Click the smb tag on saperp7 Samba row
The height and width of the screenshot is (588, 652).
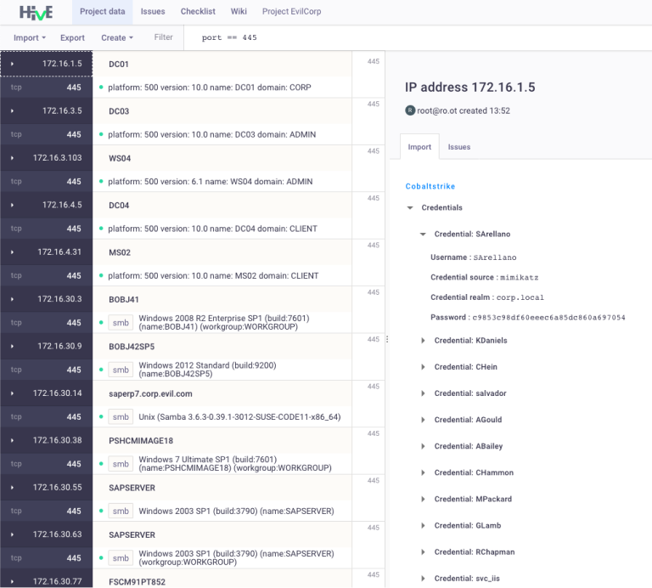pyautogui.click(x=121, y=416)
